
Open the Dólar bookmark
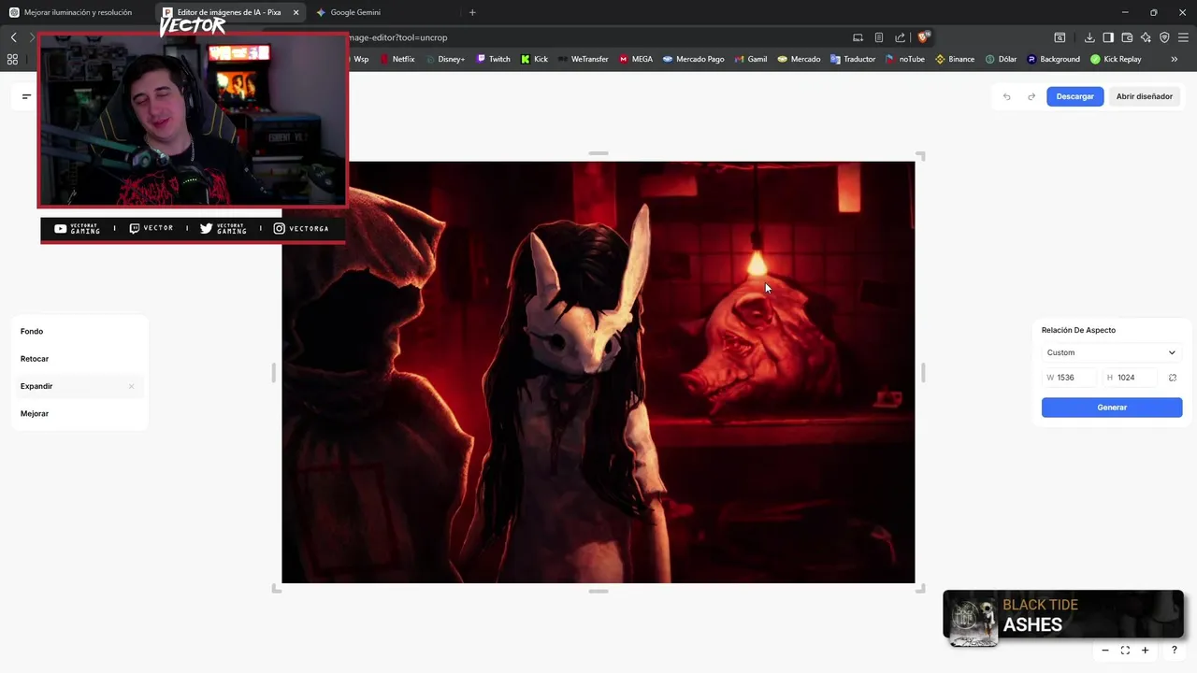pos(1001,59)
